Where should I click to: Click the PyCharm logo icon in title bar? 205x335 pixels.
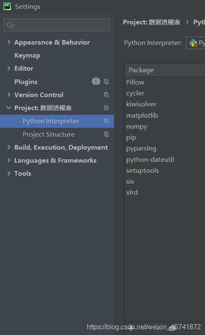tap(7, 6)
